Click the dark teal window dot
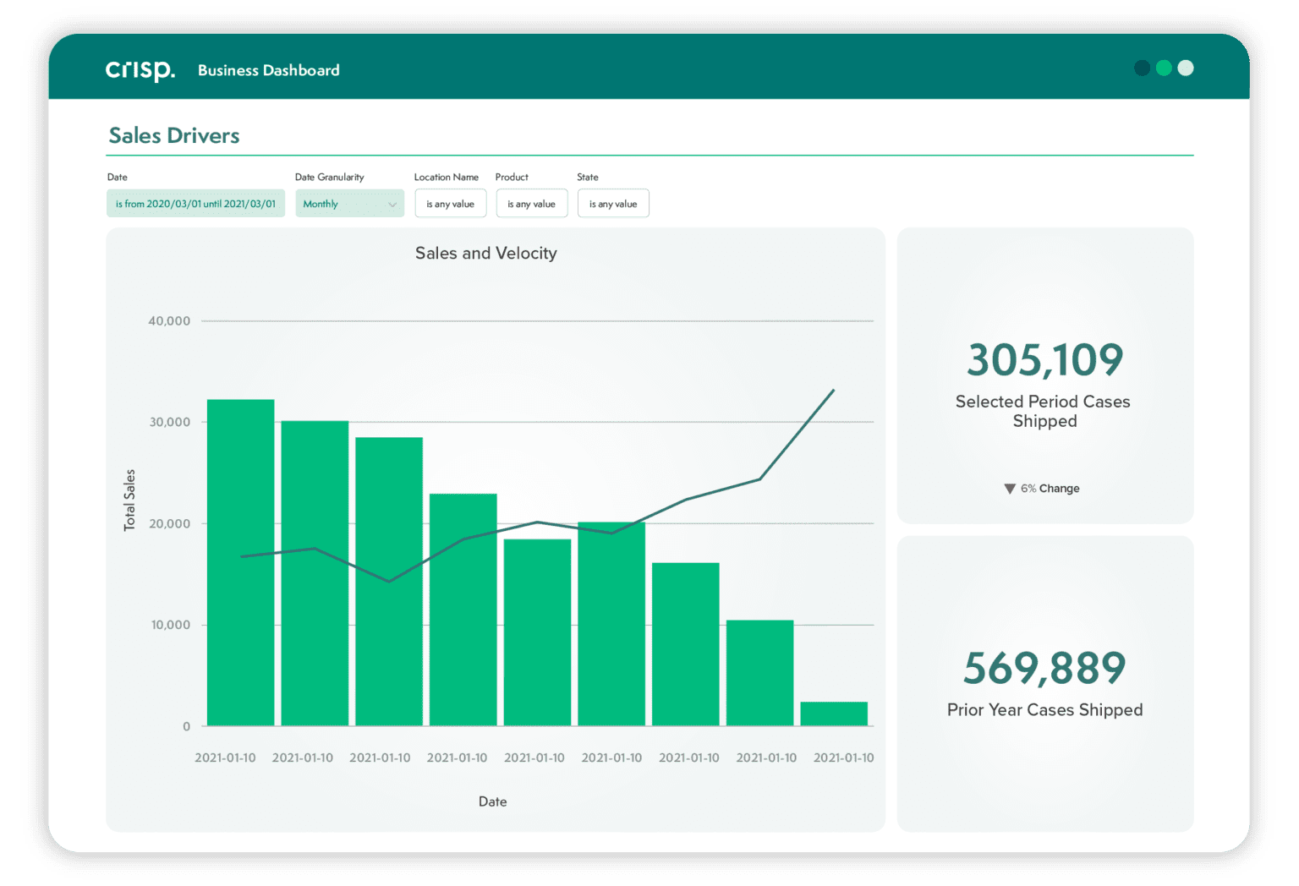 pyautogui.click(x=1142, y=68)
